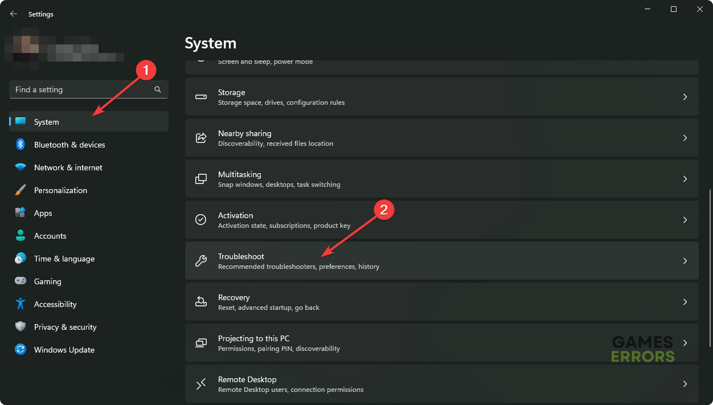The height and width of the screenshot is (405, 713).
Task: Open Time & language settings section
Action: pyautogui.click(x=64, y=259)
